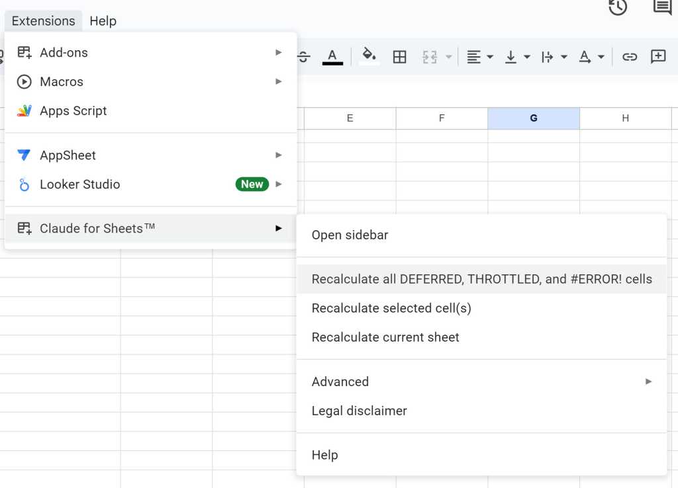Expand the horizontal align dropdown arrow
This screenshot has width=678, height=488.
tap(490, 57)
